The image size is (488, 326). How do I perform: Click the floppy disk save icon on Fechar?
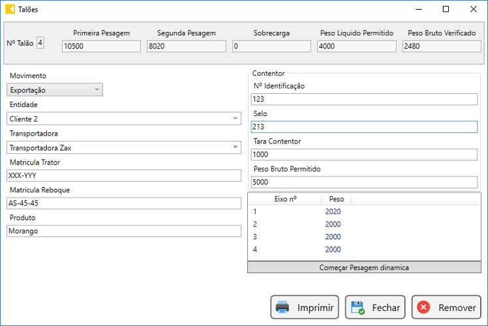click(358, 307)
